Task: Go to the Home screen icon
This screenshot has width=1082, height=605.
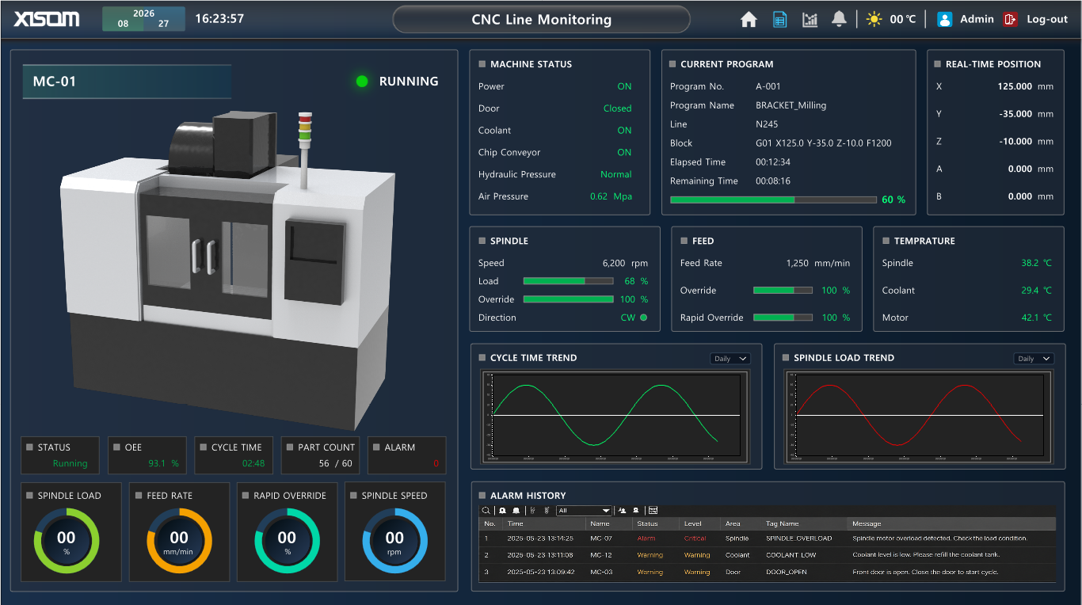Action: pyautogui.click(x=749, y=20)
